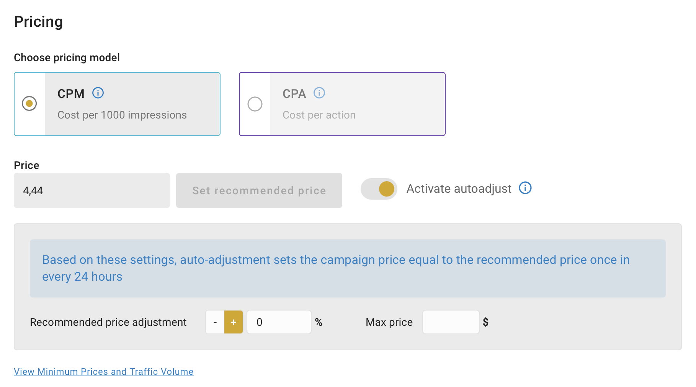The height and width of the screenshot is (387, 696).
Task: Click the "Cost per action" description
Action: pyautogui.click(x=319, y=115)
